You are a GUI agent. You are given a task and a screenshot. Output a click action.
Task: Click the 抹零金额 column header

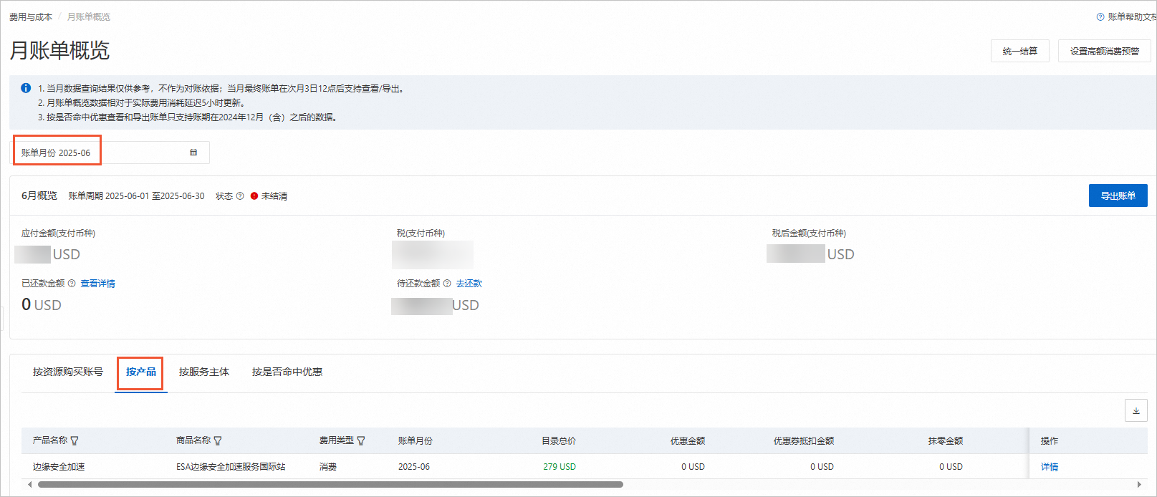(x=946, y=441)
